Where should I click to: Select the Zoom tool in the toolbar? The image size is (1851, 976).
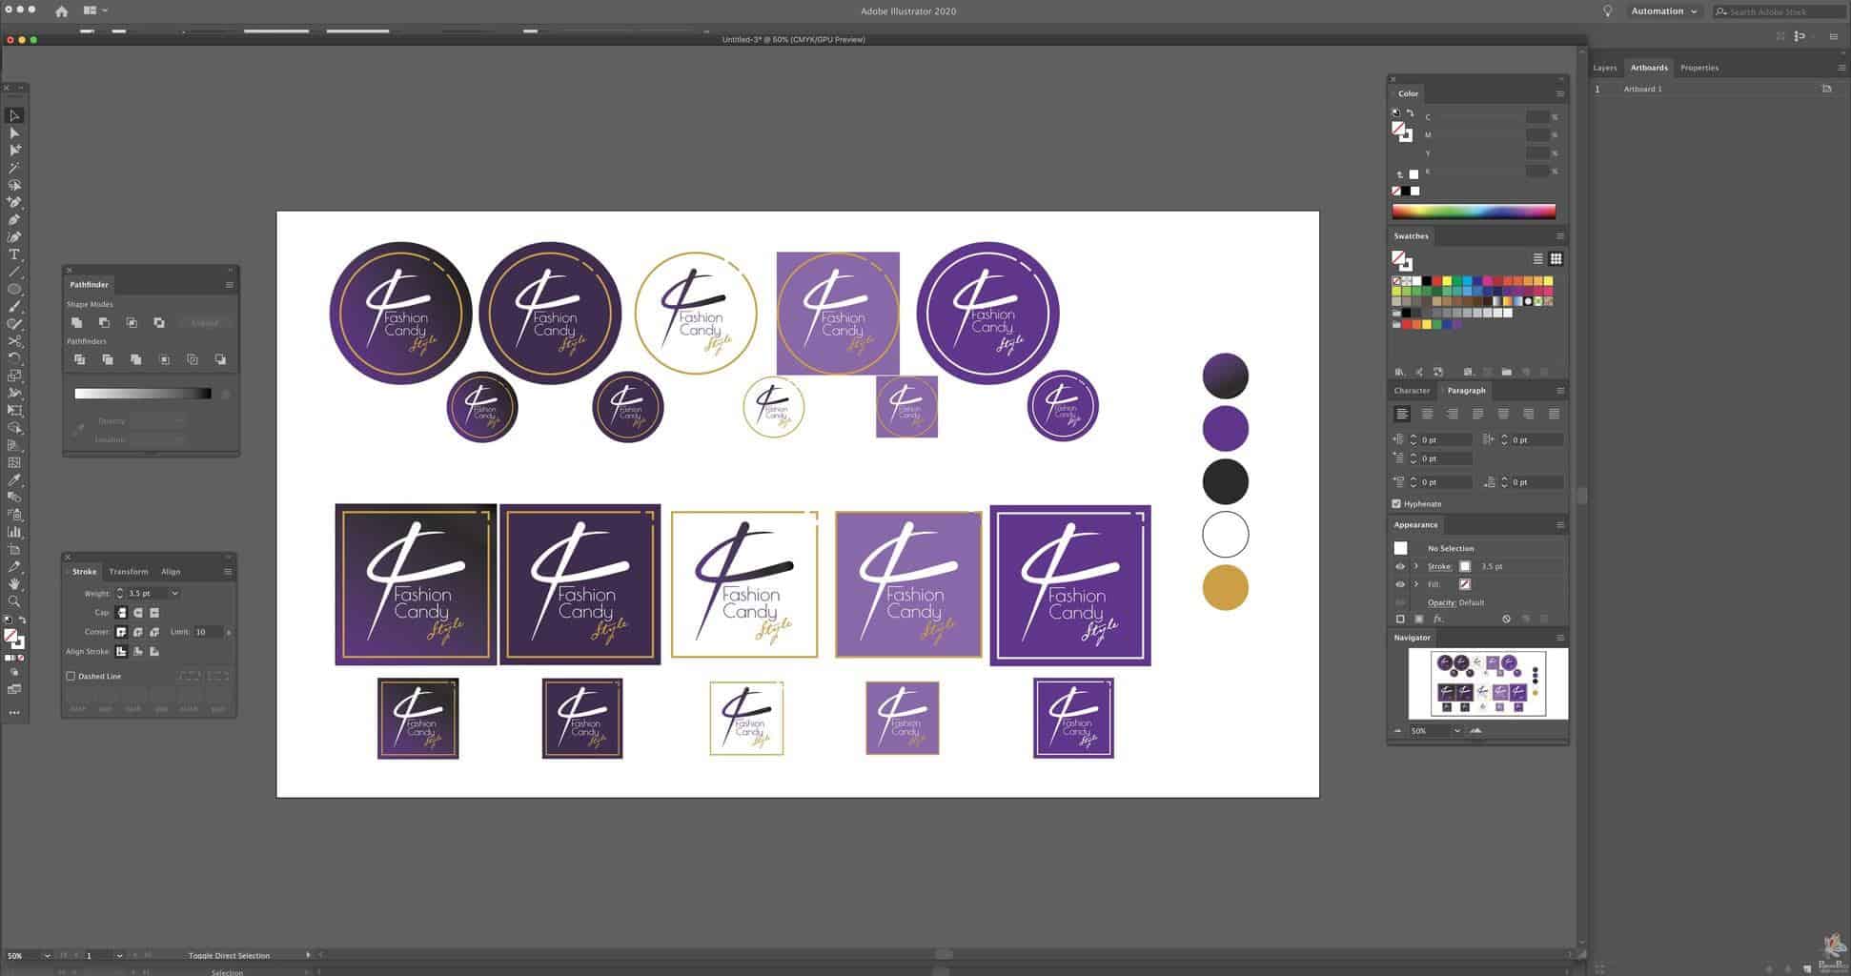point(14,601)
